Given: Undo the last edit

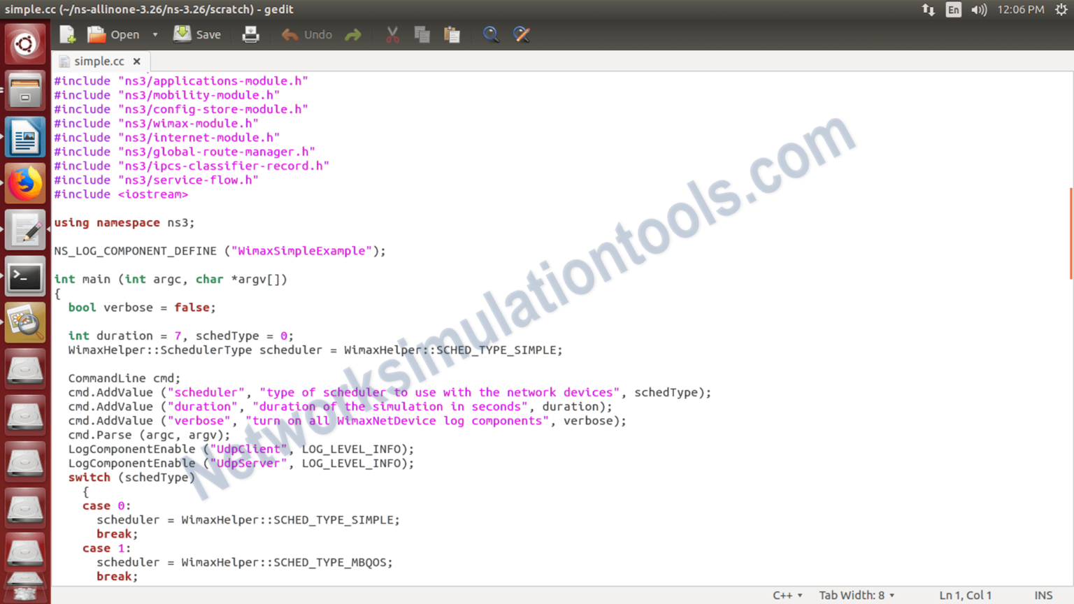Looking at the screenshot, I should click(x=306, y=34).
